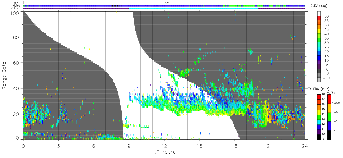The width and height of the screenshot is (343, 158).
Task: Click the 'CPID' label above the plot
Action: (17, 3)
